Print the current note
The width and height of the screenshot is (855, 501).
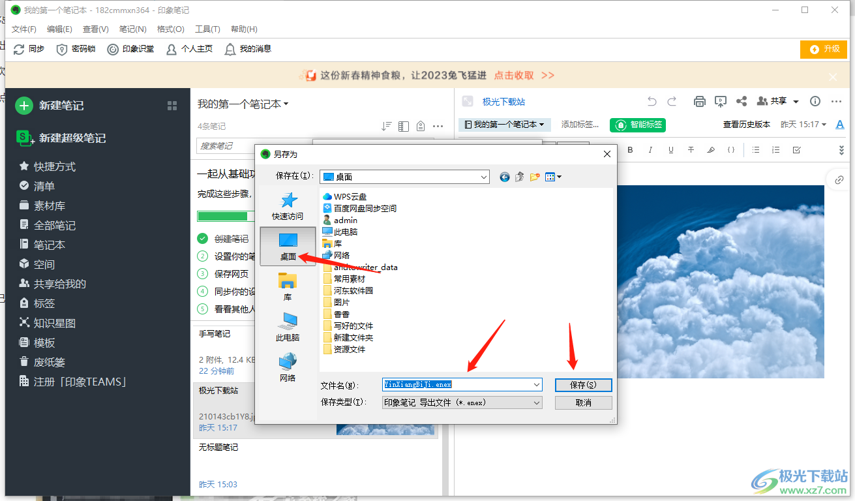(x=700, y=101)
